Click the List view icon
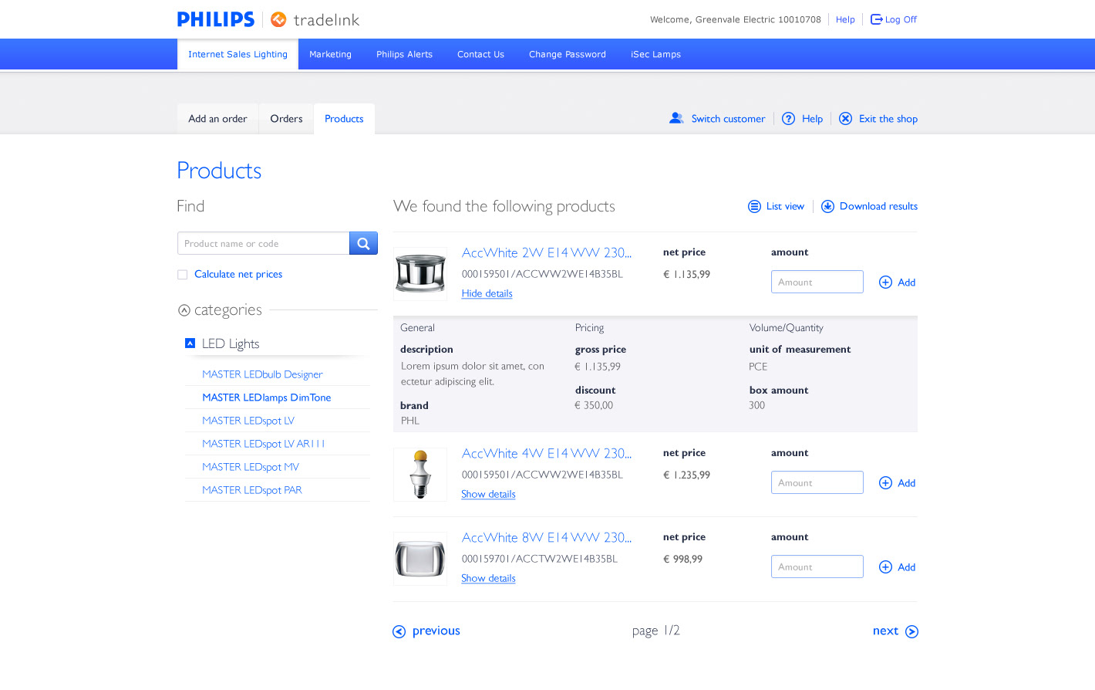The height and width of the screenshot is (690, 1095). (754, 206)
